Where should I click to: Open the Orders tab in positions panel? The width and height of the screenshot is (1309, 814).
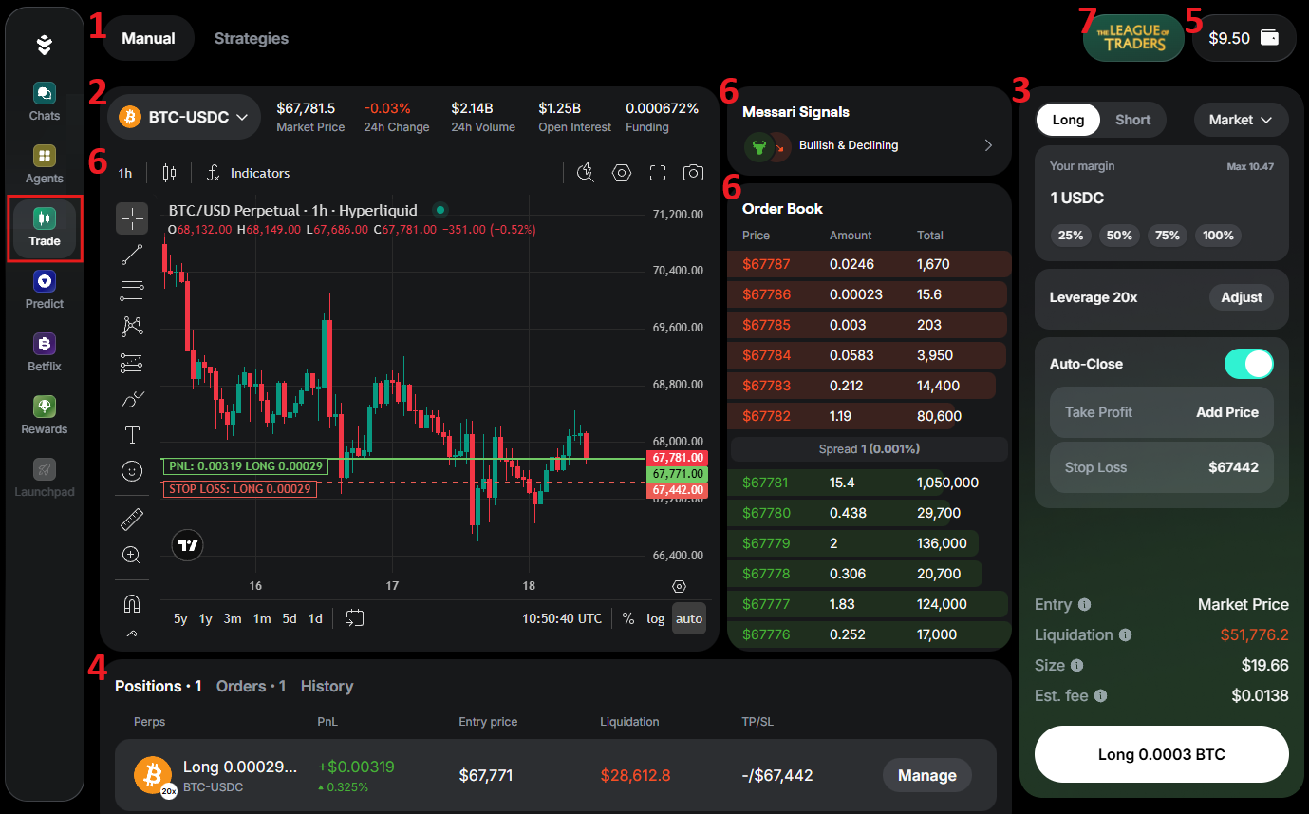241,686
